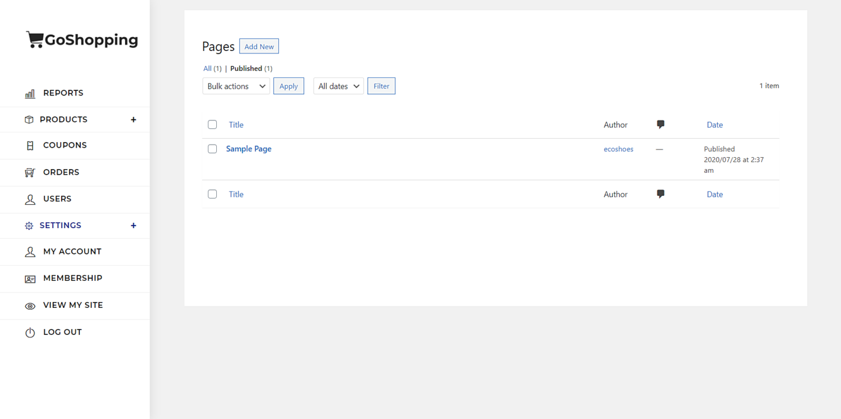Open the Sample Page link

(249, 149)
